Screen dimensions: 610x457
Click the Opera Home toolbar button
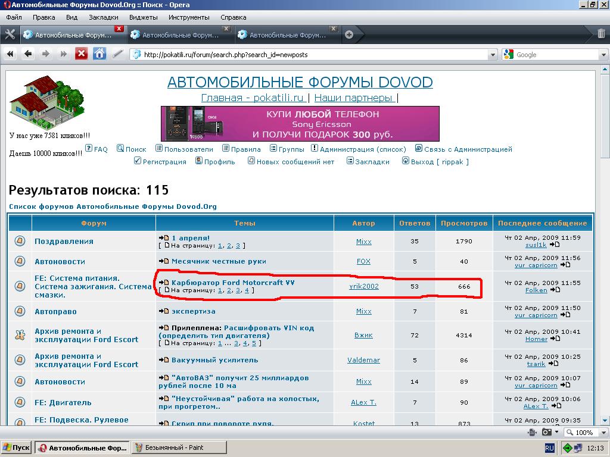[x=99, y=54]
